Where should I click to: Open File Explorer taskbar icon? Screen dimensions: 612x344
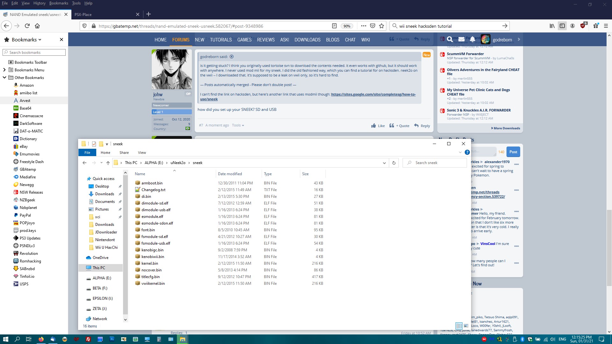point(183,339)
